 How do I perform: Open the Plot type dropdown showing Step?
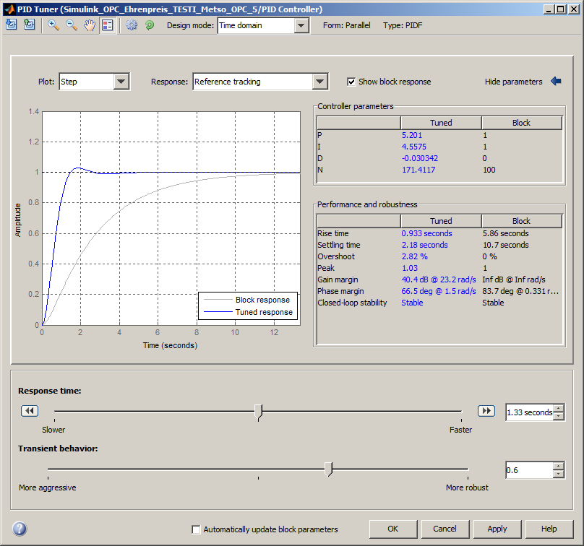[x=94, y=82]
